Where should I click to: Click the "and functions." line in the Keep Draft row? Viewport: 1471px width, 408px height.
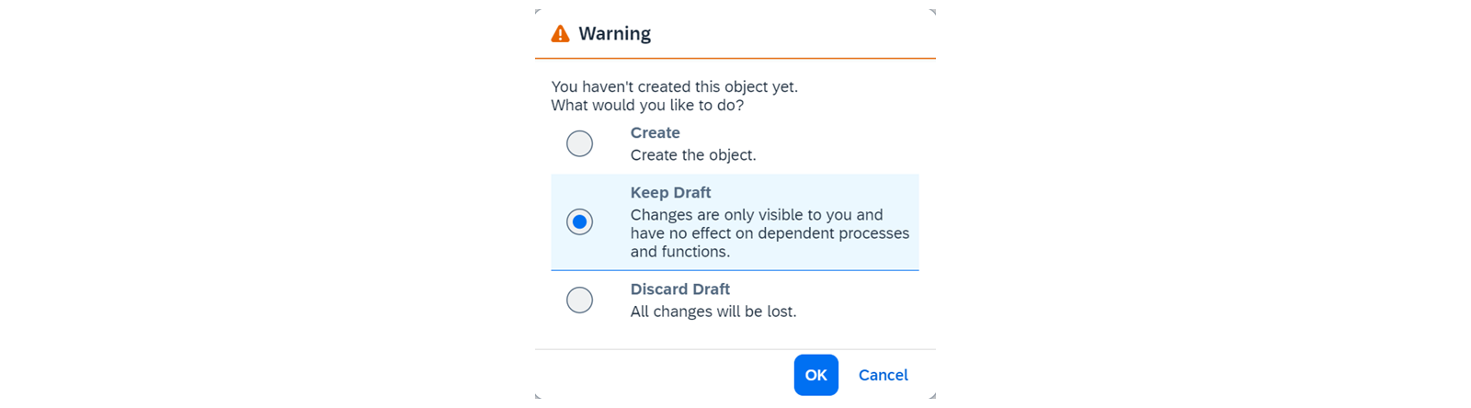678,252
